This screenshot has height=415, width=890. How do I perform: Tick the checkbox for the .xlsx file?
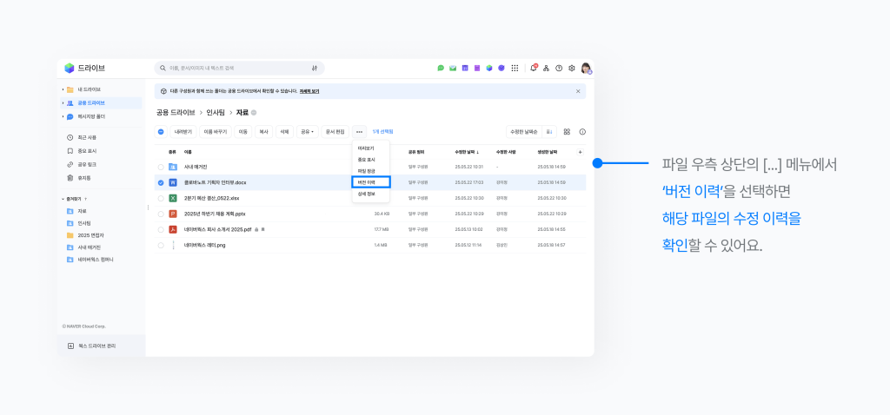[161, 198]
